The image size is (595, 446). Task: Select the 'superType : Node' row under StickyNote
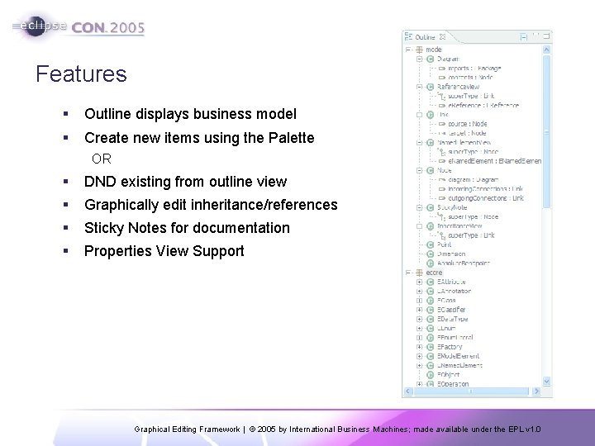pos(469,217)
